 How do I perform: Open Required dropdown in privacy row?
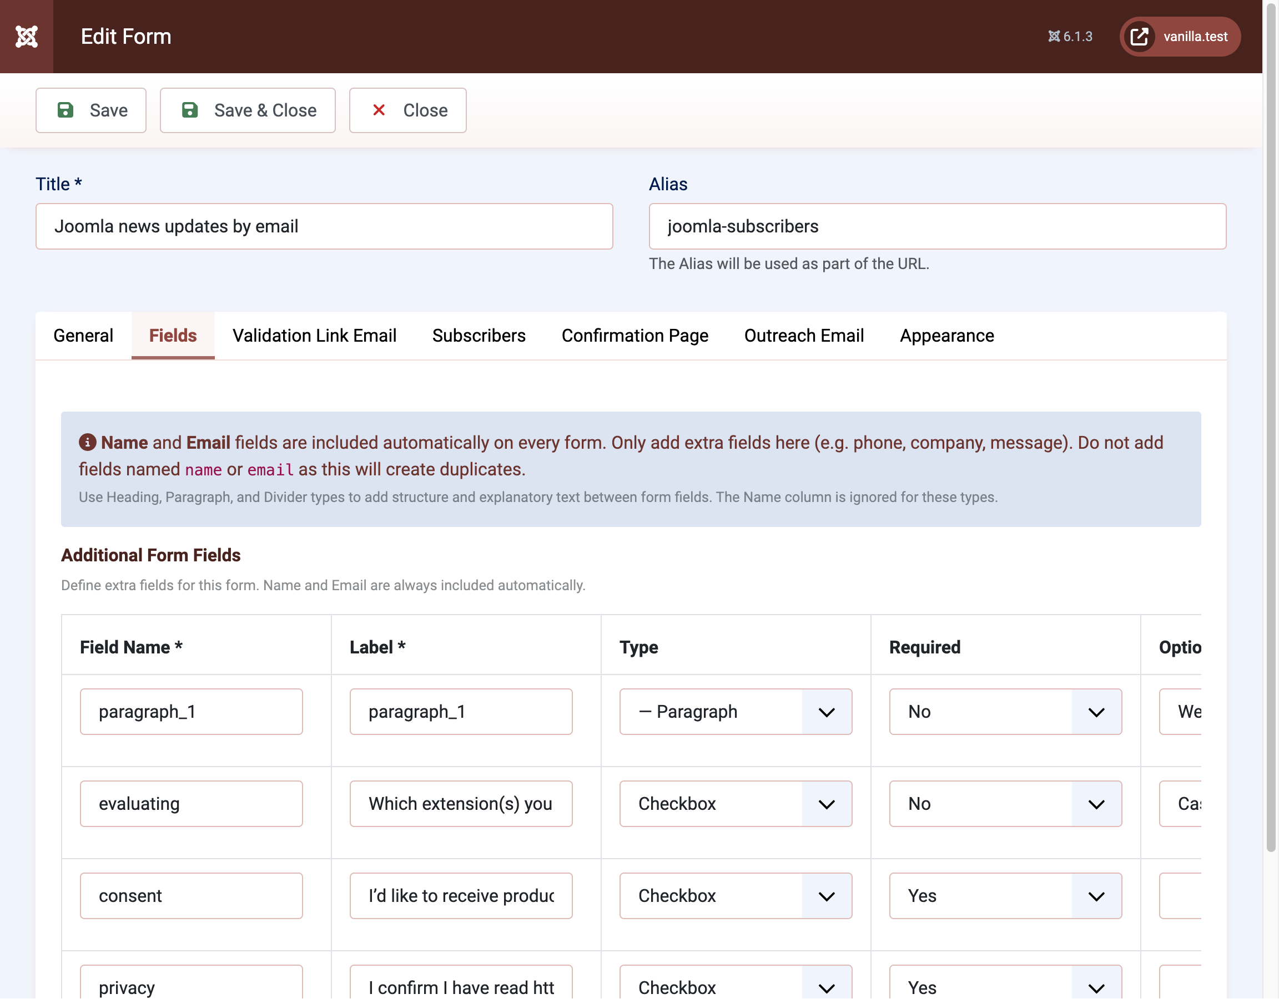1005,982
